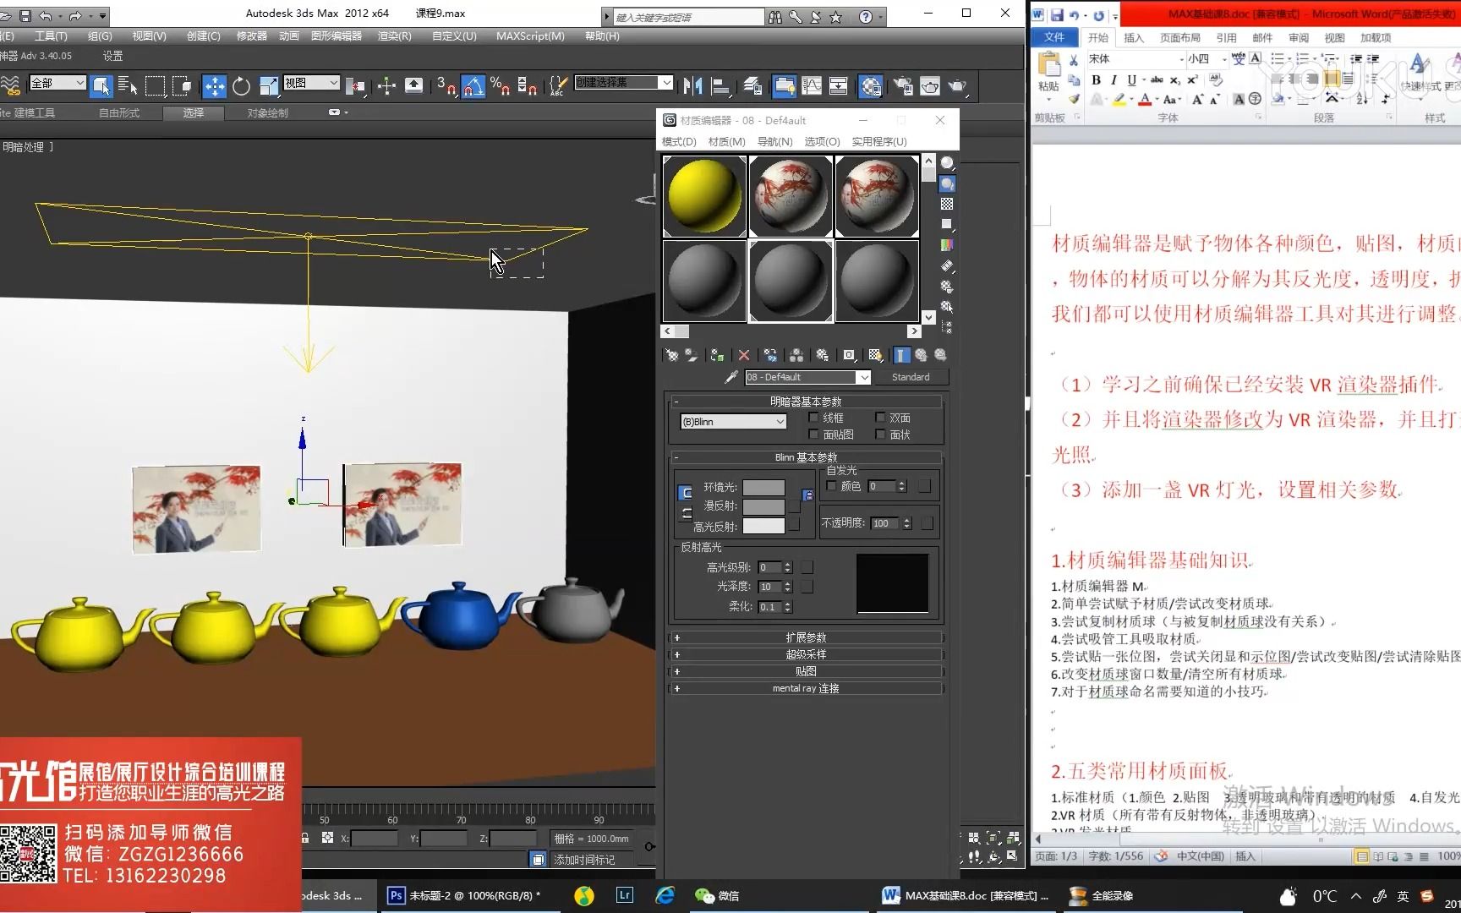Click the Standard material type button
This screenshot has width=1461, height=913.
tap(911, 377)
